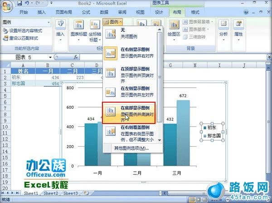The image size is (272, 203).
Task: Click 设置所选内容格式
Action: 23,31
